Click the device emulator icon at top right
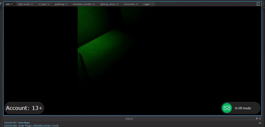 point(258,4)
